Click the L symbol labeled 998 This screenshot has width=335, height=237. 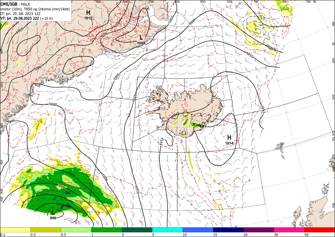53,212
